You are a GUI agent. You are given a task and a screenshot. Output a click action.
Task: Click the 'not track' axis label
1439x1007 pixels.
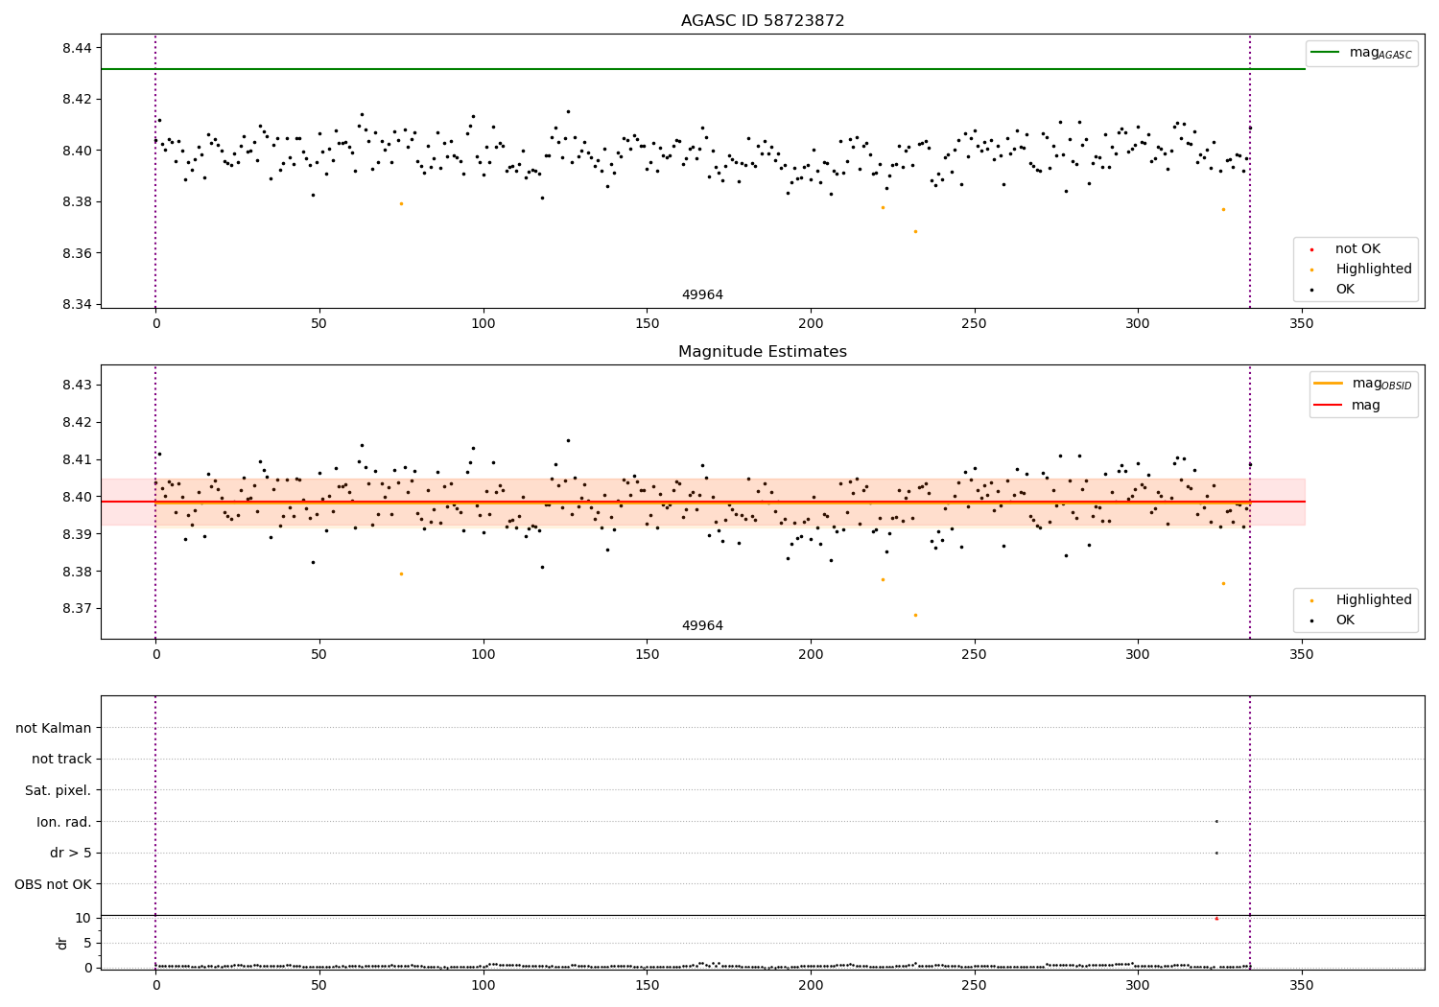click(61, 760)
